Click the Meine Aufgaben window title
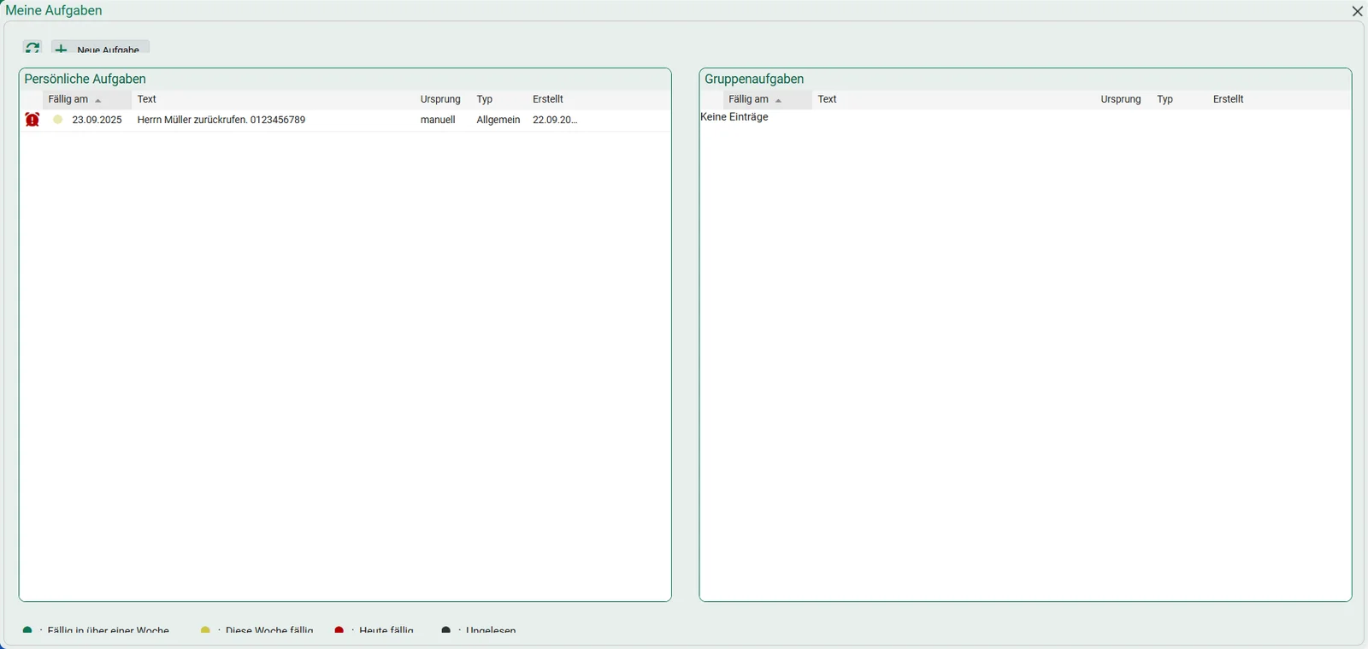 [x=54, y=11]
